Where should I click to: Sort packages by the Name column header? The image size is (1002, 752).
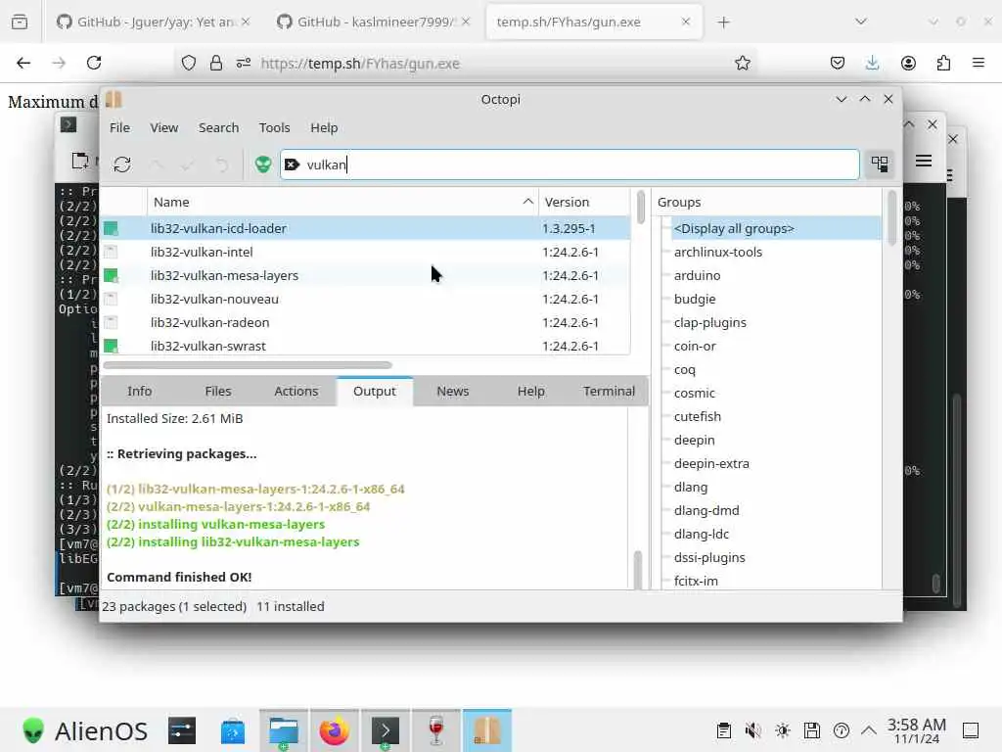[342, 202]
